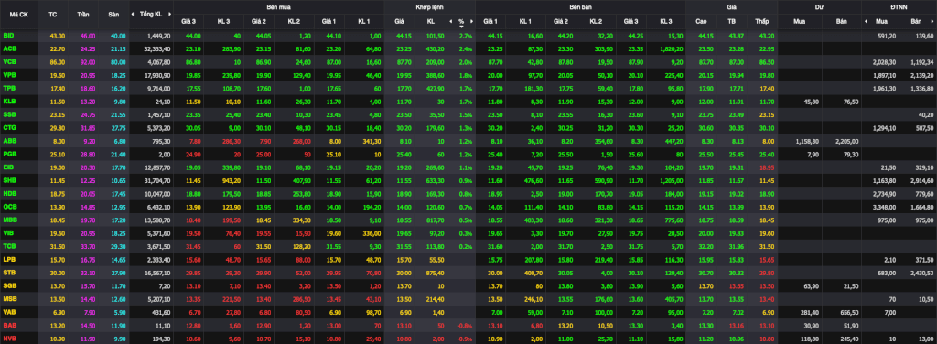Image resolution: width=937 pixels, height=344 pixels.
Task: Click the ĐTNN group header
Action: 899,6
